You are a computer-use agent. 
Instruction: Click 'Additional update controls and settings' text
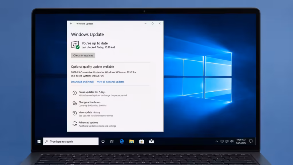(97, 126)
